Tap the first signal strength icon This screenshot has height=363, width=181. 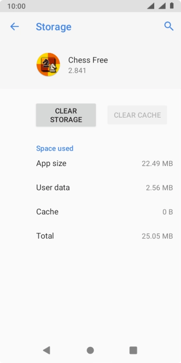[151, 6]
